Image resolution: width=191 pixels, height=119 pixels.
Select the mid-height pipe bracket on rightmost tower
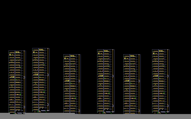click(168, 76)
